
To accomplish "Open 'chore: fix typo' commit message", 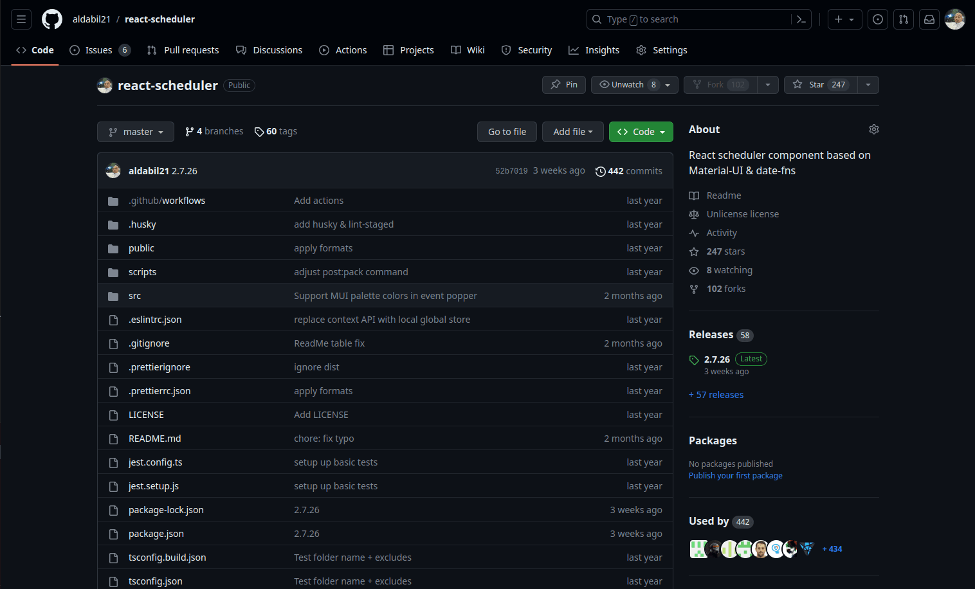I will click(324, 439).
